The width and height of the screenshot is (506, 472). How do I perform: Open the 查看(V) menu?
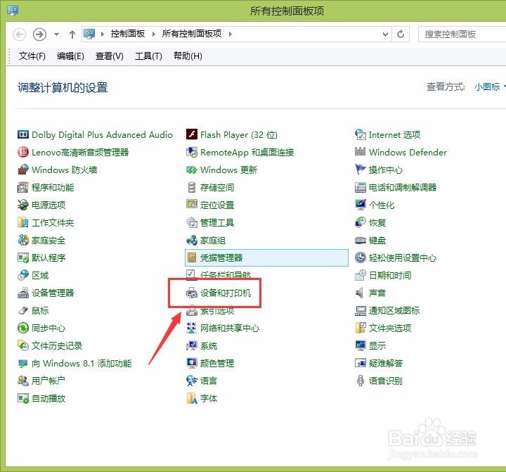(x=110, y=56)
